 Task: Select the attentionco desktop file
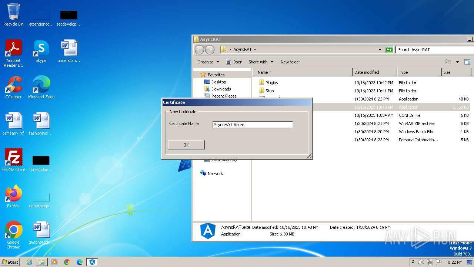tap(41, 18)
